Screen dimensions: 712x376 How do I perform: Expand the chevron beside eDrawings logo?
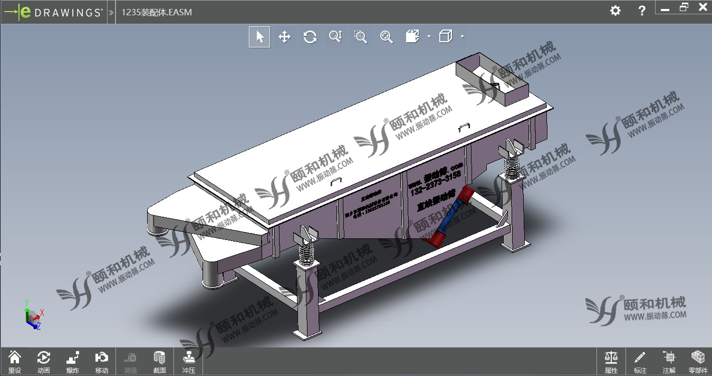111,12
